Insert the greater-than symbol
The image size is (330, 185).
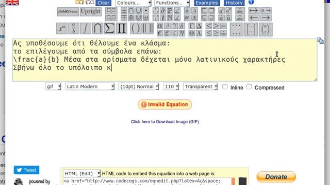(216, 26)
